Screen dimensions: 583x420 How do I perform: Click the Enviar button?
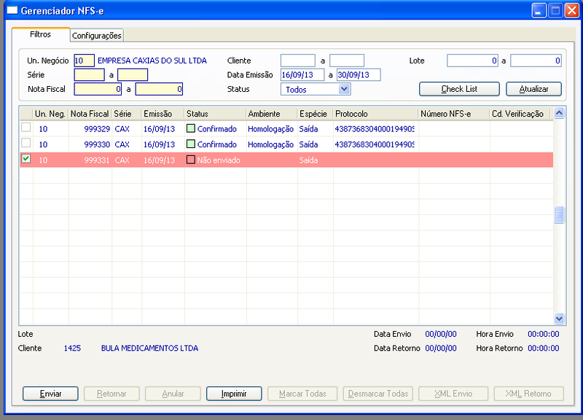point(50,394)
